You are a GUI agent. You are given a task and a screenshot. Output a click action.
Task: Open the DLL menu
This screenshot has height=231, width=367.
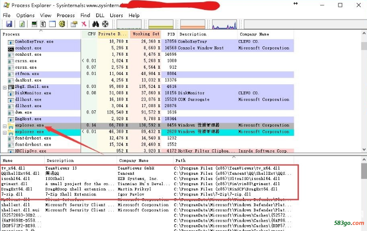pyautogui.click(x=100, y=16)
